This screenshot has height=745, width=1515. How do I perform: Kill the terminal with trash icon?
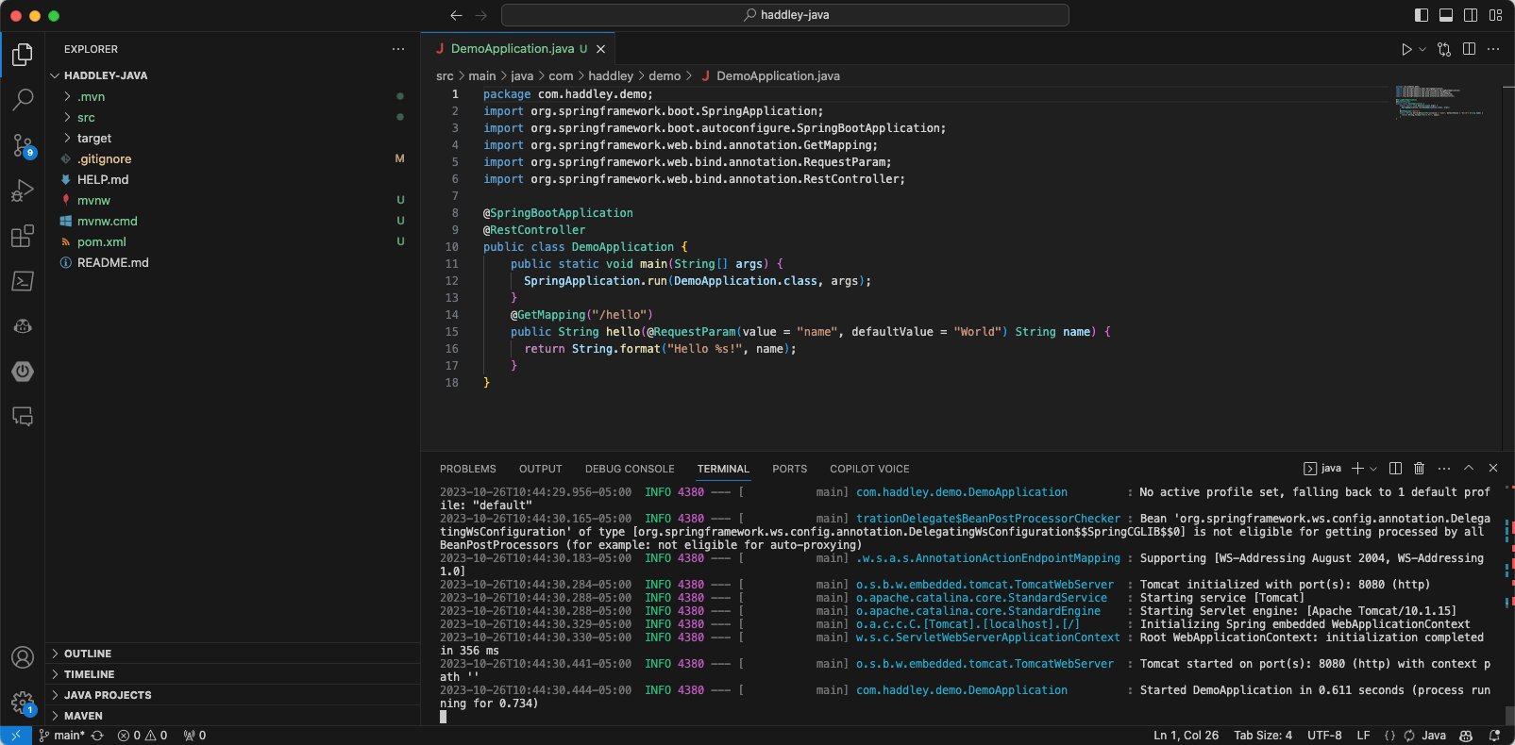pyautogui.click(x=1419, y=469)
